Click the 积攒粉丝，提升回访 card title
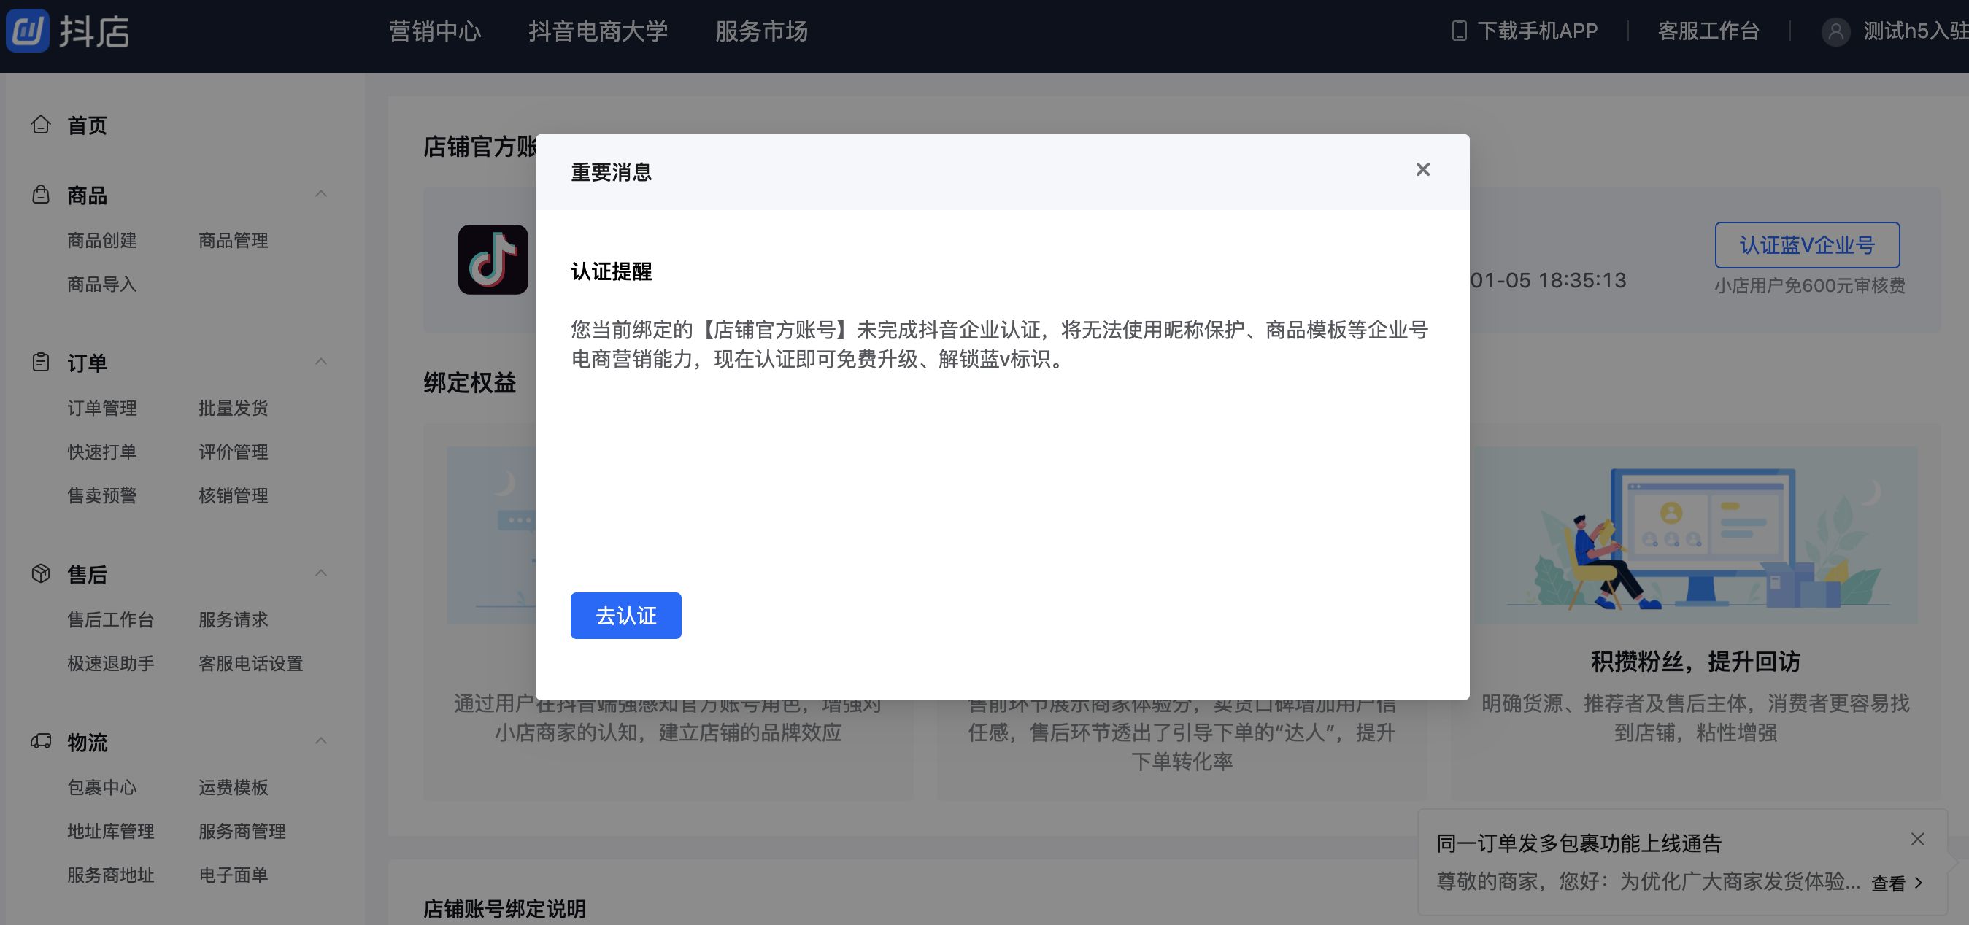Screen dimensions: 1969x925 click(x=1695, y=661)
